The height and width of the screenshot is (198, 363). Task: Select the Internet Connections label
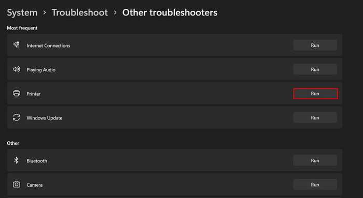(x=48, y=45)
